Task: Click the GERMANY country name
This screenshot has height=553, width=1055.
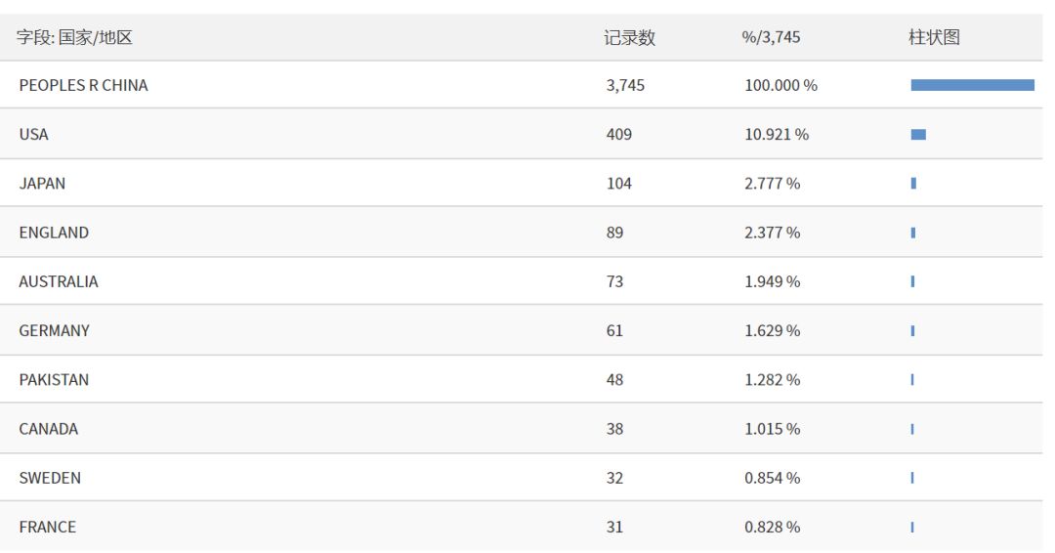Action: point(54,331)
